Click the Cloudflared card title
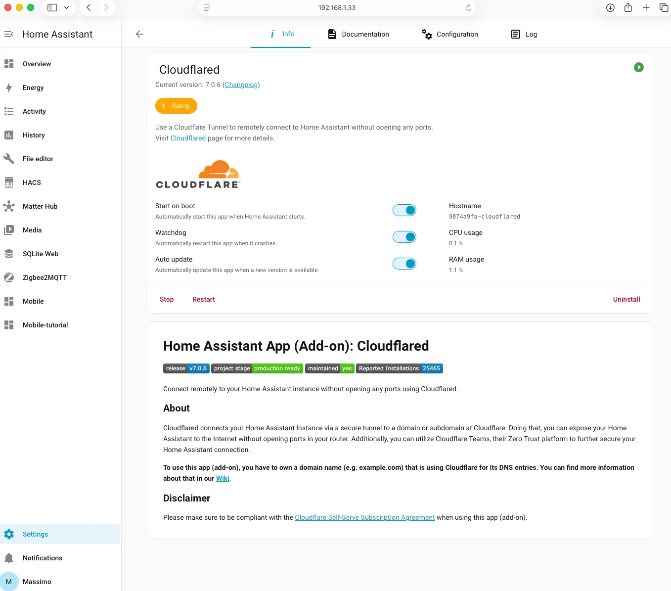This screenshot has width=671, height=591. pos(189,70)
